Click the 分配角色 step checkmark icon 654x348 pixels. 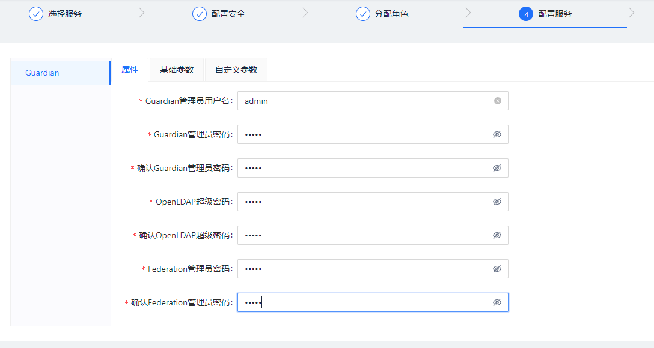(363, 14)
